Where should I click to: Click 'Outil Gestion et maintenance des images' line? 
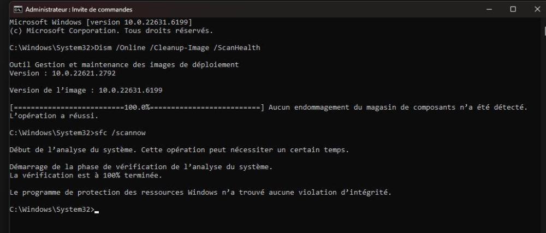click(x=124, y=65)
